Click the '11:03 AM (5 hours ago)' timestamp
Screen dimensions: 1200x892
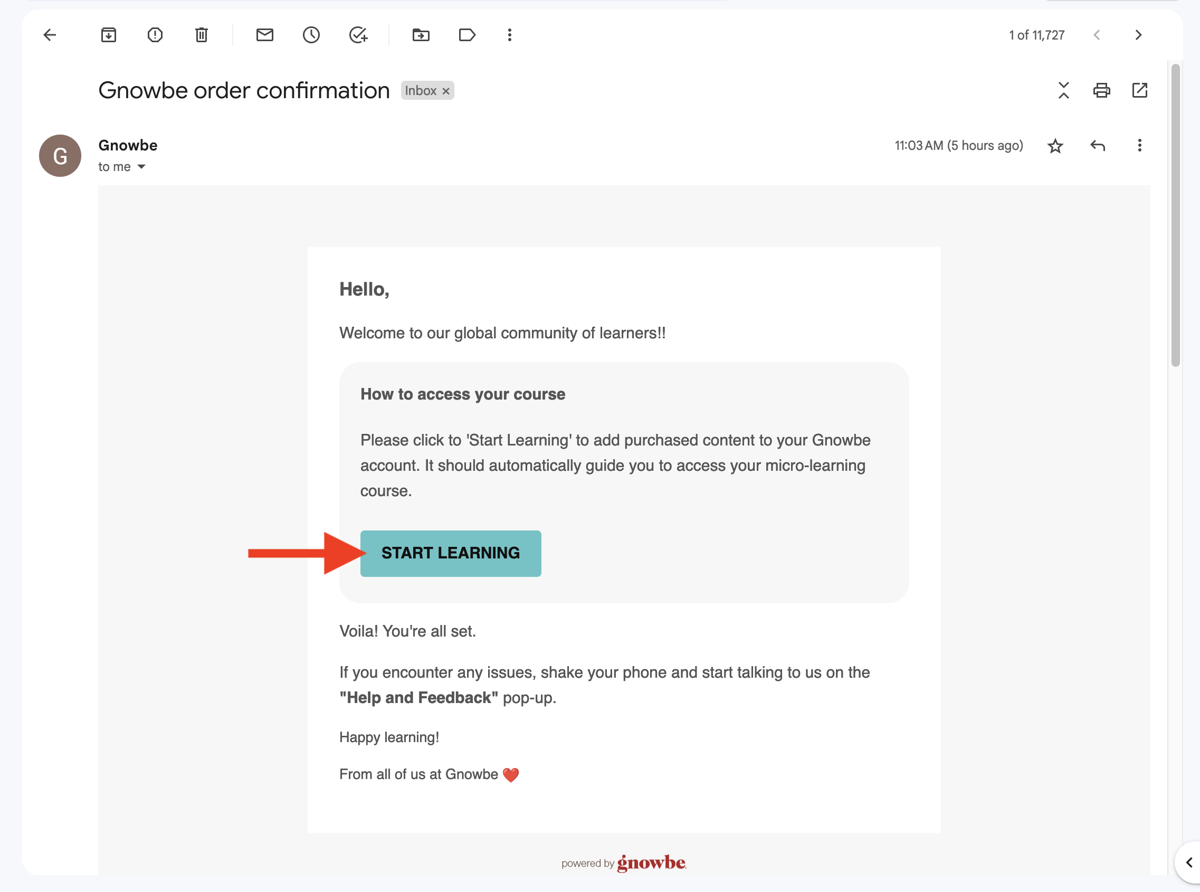point(959,146)
